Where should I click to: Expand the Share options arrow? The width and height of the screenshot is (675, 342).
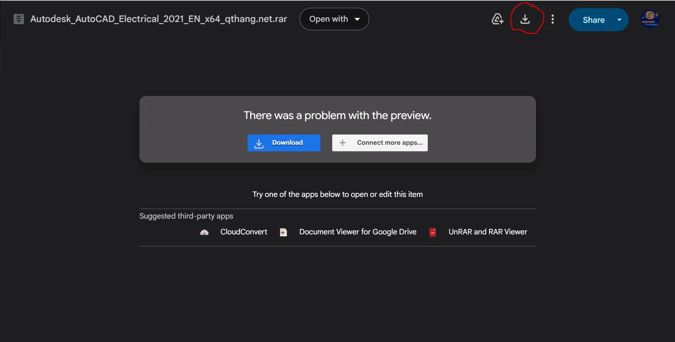[x=619, y=19]
